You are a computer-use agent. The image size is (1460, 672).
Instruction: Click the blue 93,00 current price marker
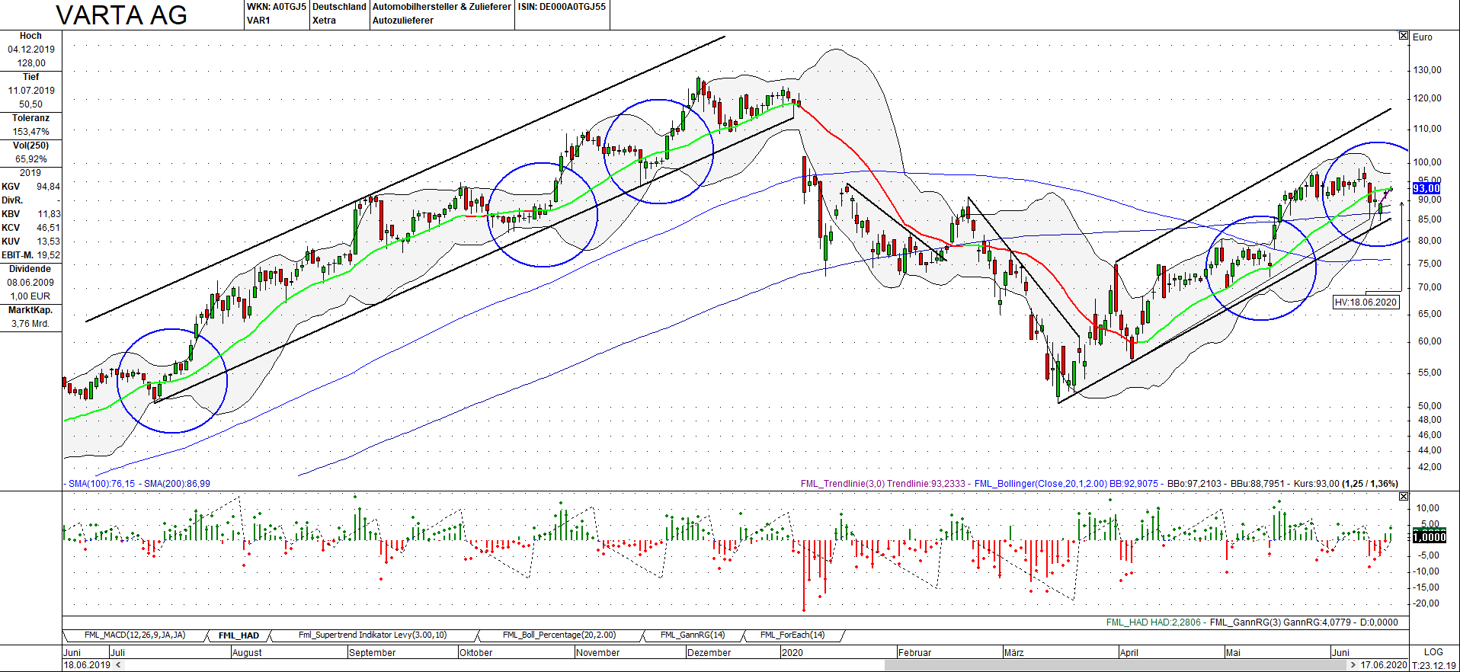pos(1426,188)
